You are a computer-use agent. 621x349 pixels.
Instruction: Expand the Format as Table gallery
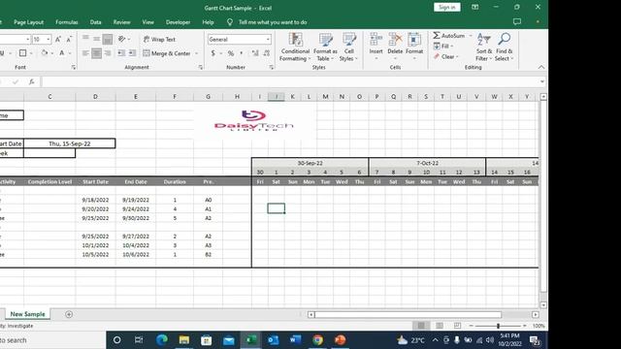[x=325, y=48]
